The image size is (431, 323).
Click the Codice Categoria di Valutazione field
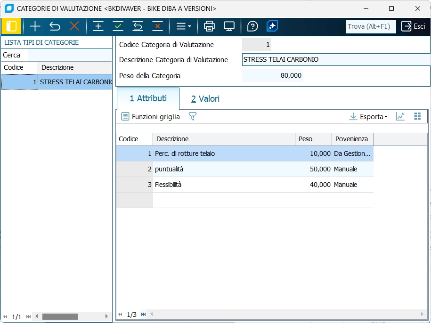pyautogui.click(x=256, y=44)
